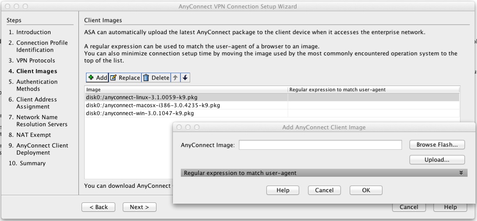The height and width of the screenshot is (221, 477).
Task: Select step 9 AnyConnect Client Deployment
Action: [38, 149]
